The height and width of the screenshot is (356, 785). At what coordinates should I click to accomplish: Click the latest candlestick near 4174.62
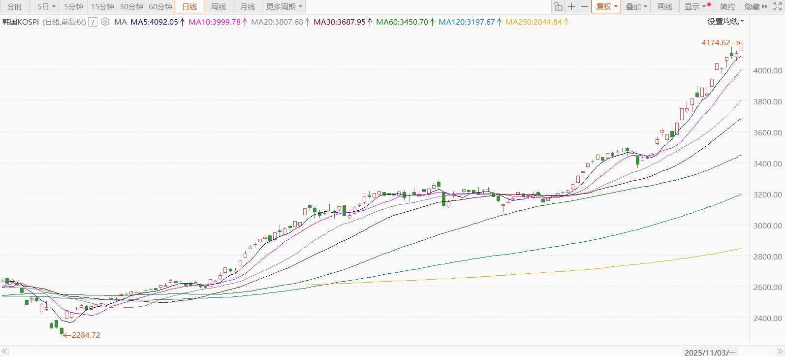coord(741,47)
